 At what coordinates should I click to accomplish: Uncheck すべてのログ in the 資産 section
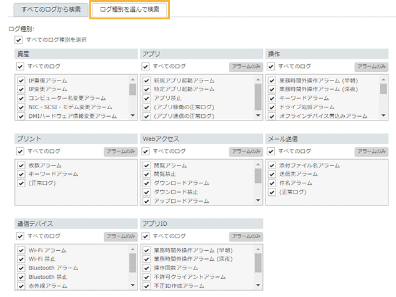pos(21,66)
